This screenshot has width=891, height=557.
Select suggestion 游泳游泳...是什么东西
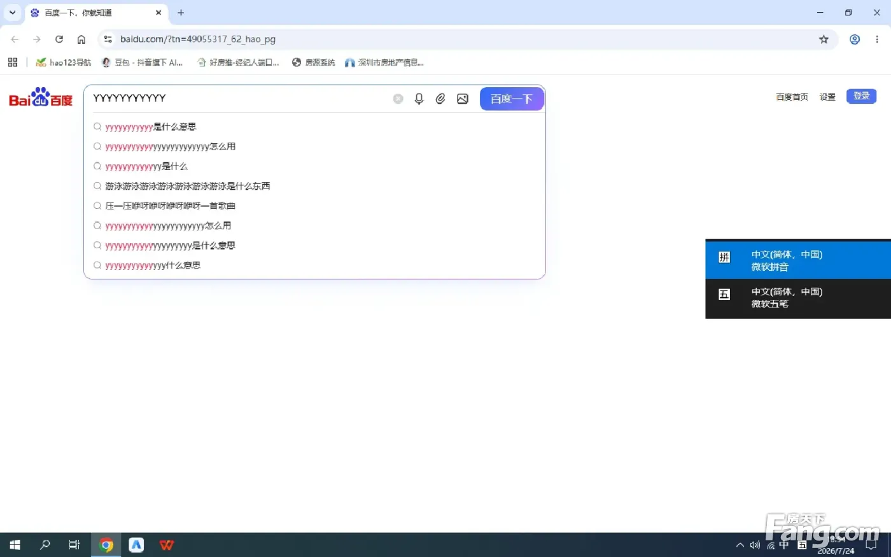point(188,186)
